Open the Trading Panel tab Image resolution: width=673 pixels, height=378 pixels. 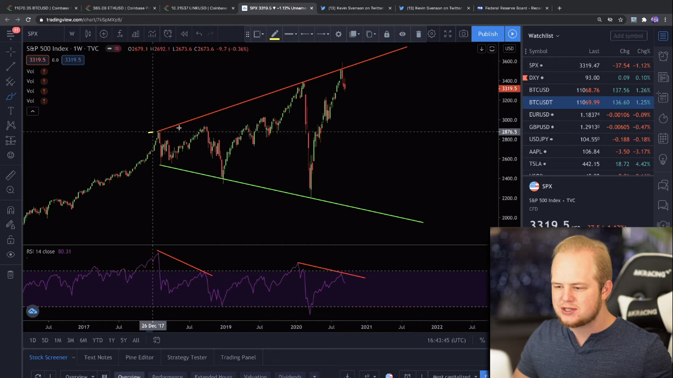point(238,357)
